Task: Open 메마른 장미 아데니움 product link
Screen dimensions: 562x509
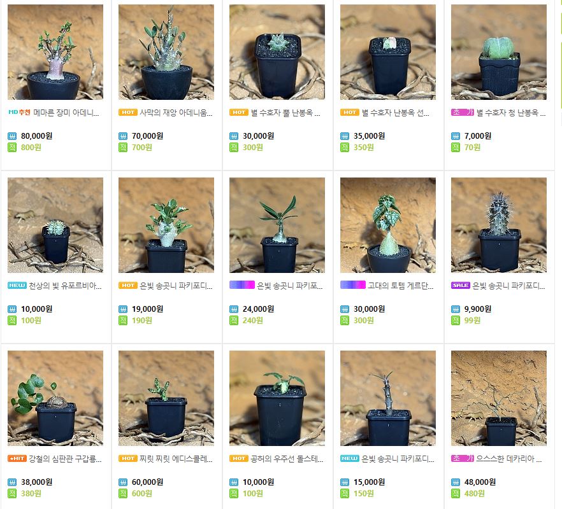Action: (66, 113)
